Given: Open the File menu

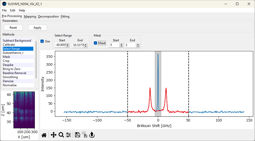Looking at the screenshot, I should pos(5,10).
